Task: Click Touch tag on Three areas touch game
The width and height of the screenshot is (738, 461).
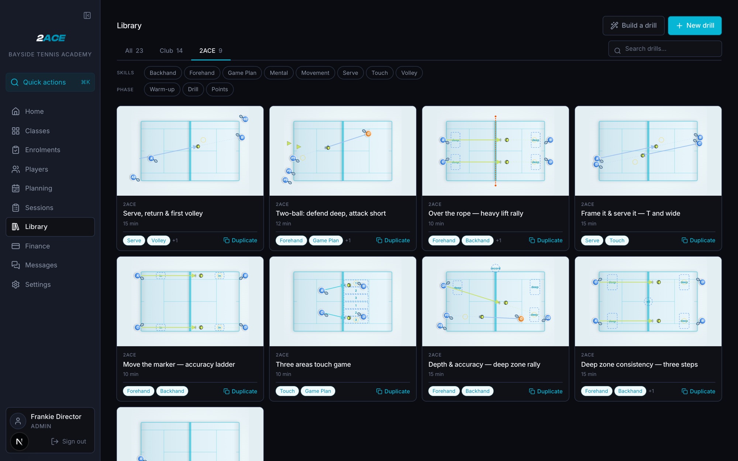Action: tap(287, 391)
